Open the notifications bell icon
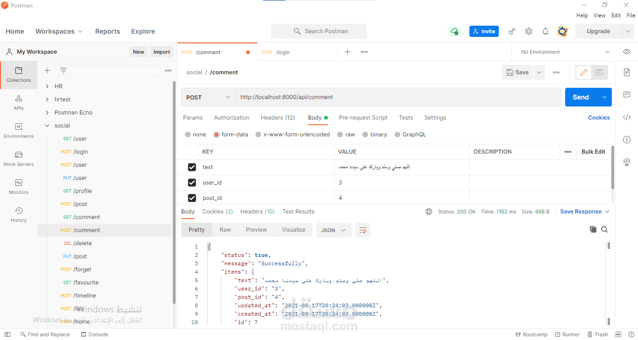 [x=546, y=31]
